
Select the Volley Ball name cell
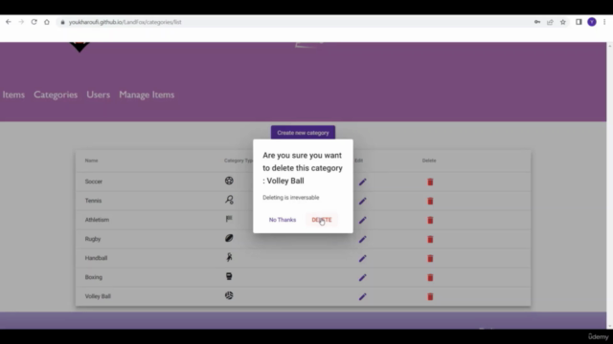click(98, 296)
